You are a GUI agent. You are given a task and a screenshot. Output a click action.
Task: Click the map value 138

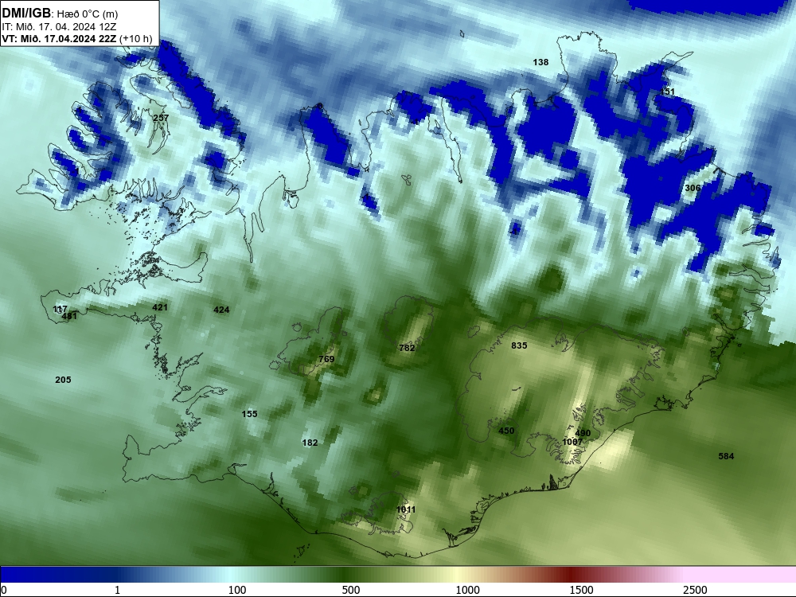[540, 62]
